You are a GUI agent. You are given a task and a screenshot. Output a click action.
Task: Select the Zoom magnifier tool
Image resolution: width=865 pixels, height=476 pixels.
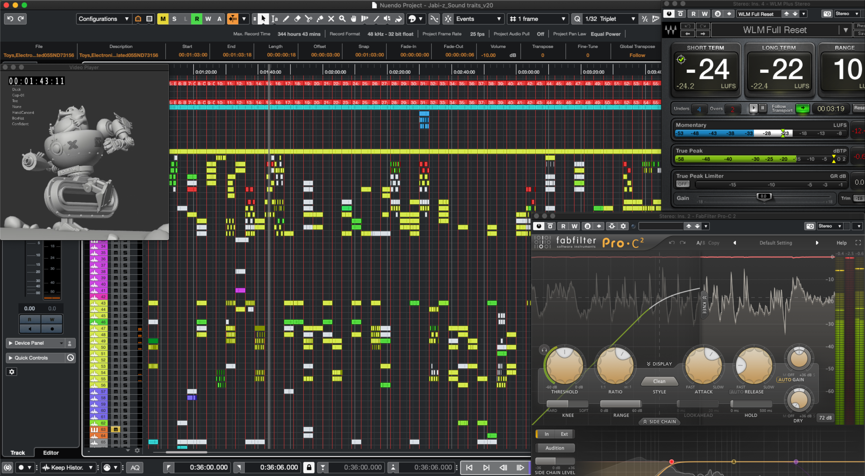click(342, 19)
